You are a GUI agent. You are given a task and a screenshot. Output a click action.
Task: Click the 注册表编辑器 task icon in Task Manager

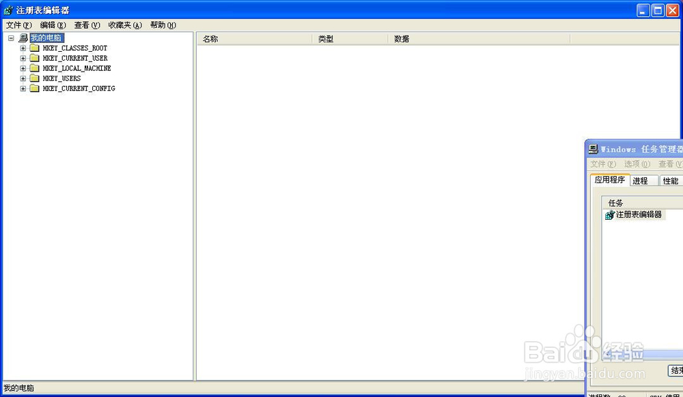coord(610,215)
